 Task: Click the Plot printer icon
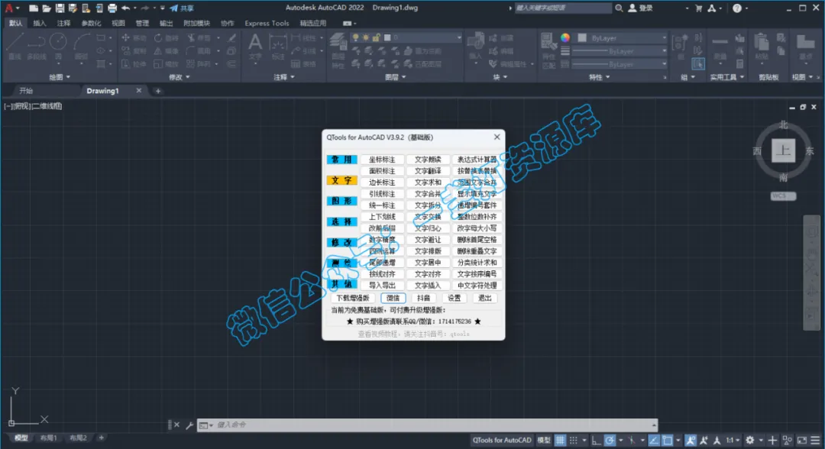[x=112, y=8]
